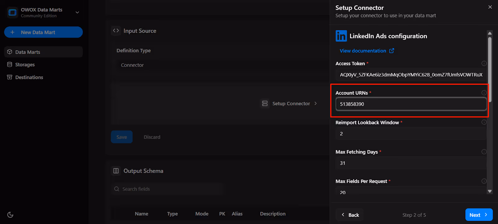The width and height of the screenshot is (498, 224).
Task: Click the Alias column header
Action: point(237,214)
